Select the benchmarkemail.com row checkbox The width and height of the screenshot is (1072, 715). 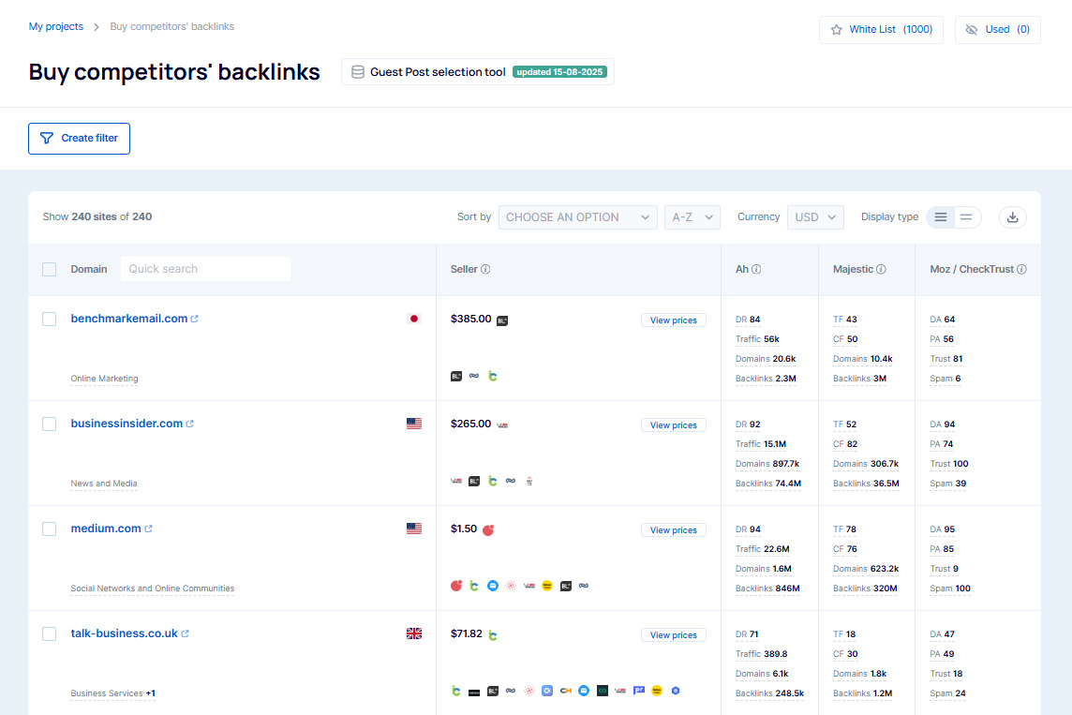pyautogui.click(x=50, y=320)
